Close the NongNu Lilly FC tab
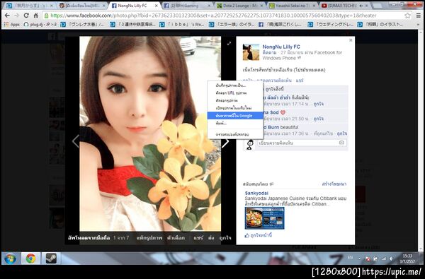425x279 pixels. 157,6
